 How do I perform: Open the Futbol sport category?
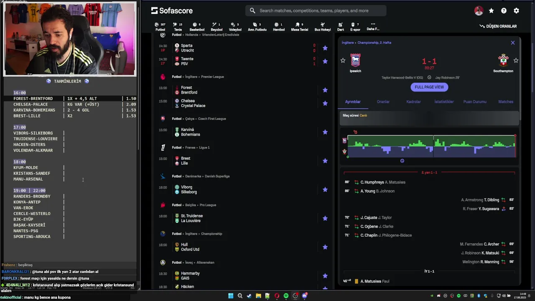pos(160,27)
